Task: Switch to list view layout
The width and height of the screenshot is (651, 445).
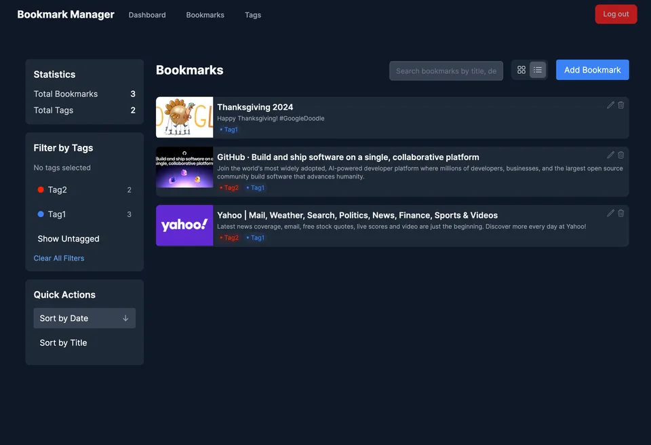Action: [538, 70]
